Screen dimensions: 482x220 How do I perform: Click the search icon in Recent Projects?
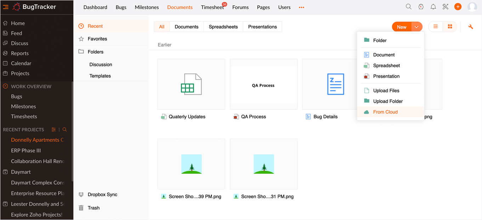pos(64,130)
